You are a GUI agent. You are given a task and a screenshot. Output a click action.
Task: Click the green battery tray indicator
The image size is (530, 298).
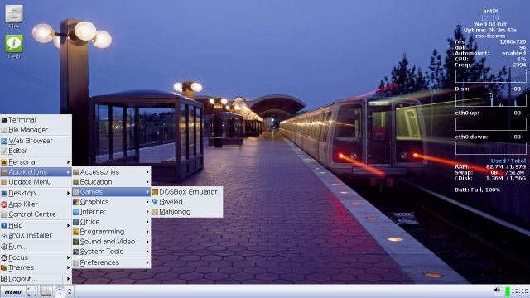pyautogui.click(x=508, y=291)
